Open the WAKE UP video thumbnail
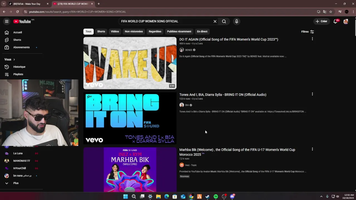The height and width of the screenshot is (200, 356). tap(130, 63)
